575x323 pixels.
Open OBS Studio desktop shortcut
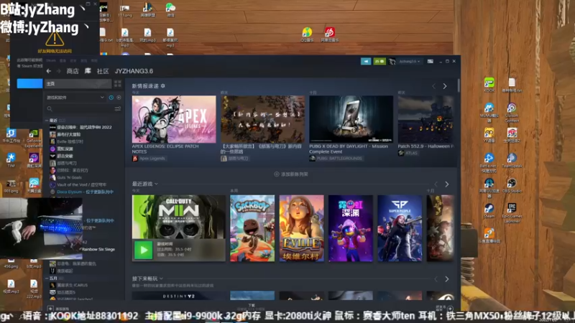pos(512,185)
